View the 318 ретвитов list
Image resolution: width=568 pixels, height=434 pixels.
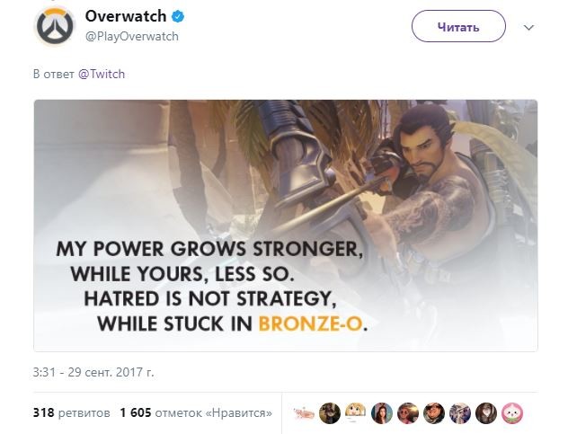[71, 413]
